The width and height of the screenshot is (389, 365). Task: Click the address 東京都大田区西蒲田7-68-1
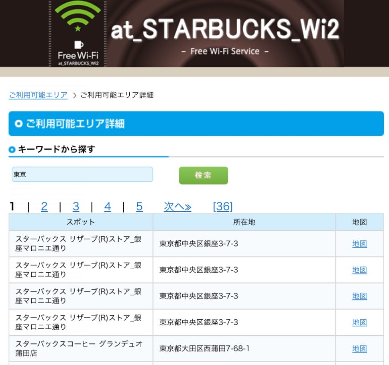(206, 349)
